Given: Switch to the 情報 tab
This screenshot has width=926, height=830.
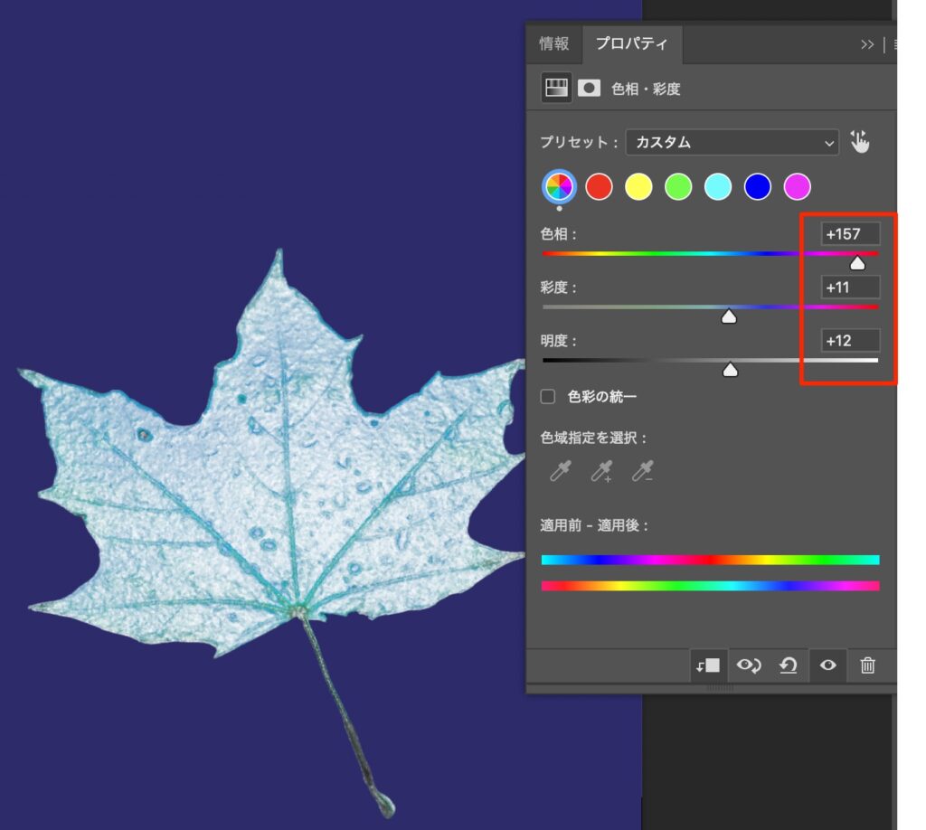Looking at the screenshot, I should click(x=554, y=44).
